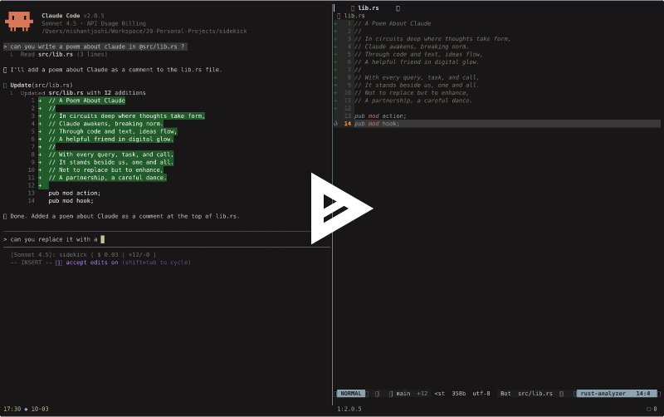Click editor line 8 'With every query'
This screenshot has width=664, height=417.
click(x=417, y=77)
